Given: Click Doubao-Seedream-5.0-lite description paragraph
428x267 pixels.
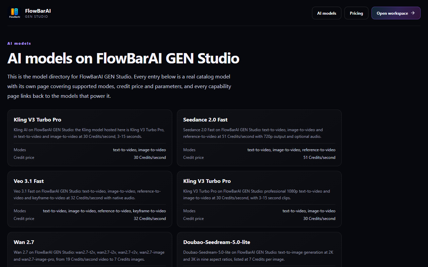Looking at the screenshot, I should [x=259, y=256].
